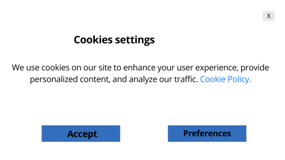The height and width of the screenshot is (160, 285).
Task: Read the Cookie Policy via blue link
Action: 225,79
